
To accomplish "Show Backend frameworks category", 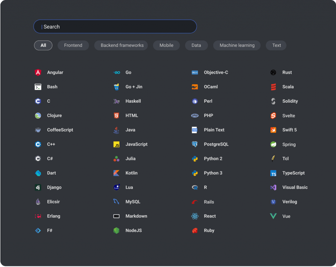I will pyautogui.click(x=122, y=45).
